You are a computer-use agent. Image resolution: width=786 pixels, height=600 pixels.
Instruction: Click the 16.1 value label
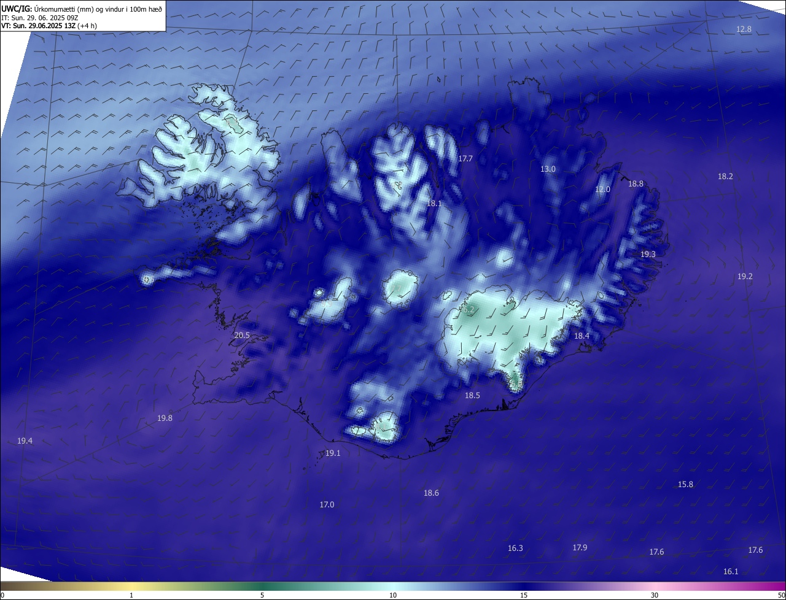pyautogui.click(x=731, y=572)
